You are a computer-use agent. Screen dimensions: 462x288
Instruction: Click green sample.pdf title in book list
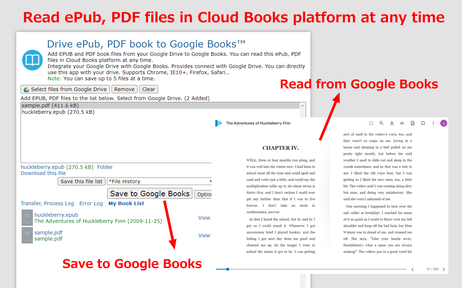48,239
